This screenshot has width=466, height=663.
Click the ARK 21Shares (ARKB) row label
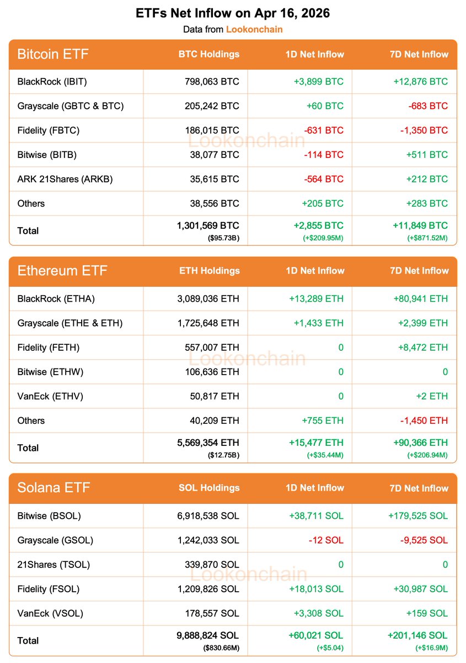pyautogui.click(x=65, y=179)
